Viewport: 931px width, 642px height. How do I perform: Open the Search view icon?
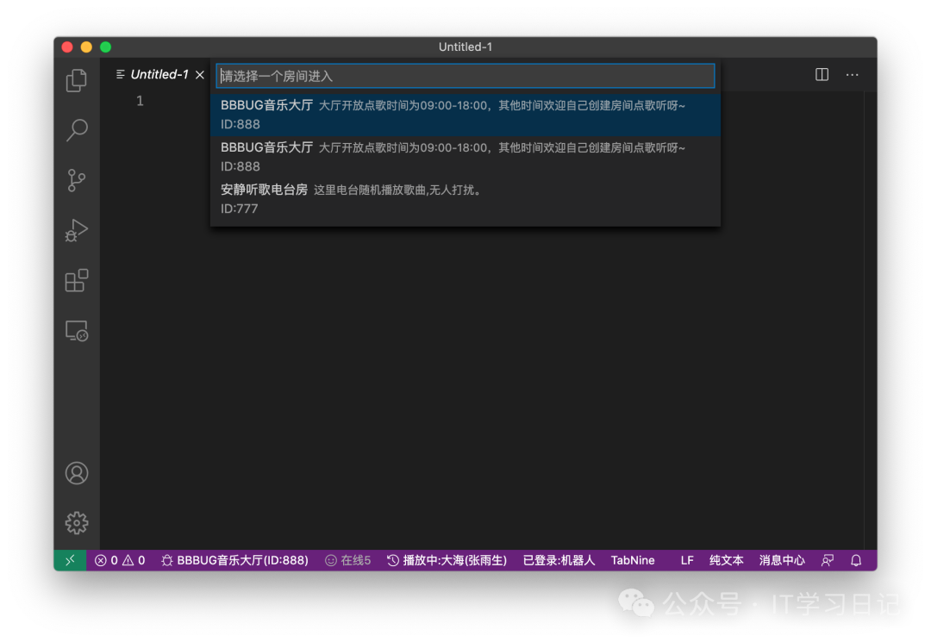point(77,130)
